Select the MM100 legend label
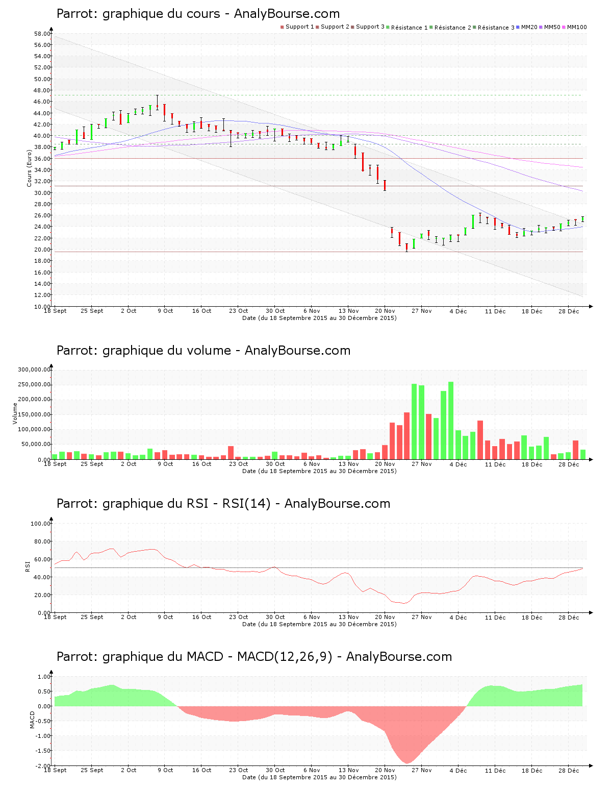Screen dimensions: 612x791 pyautogui.click(x=577, y=27)
